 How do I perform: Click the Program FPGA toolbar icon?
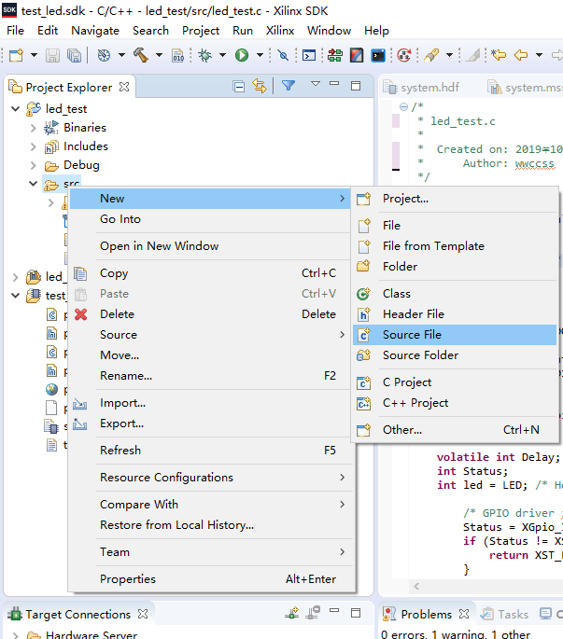pos(335,55)
